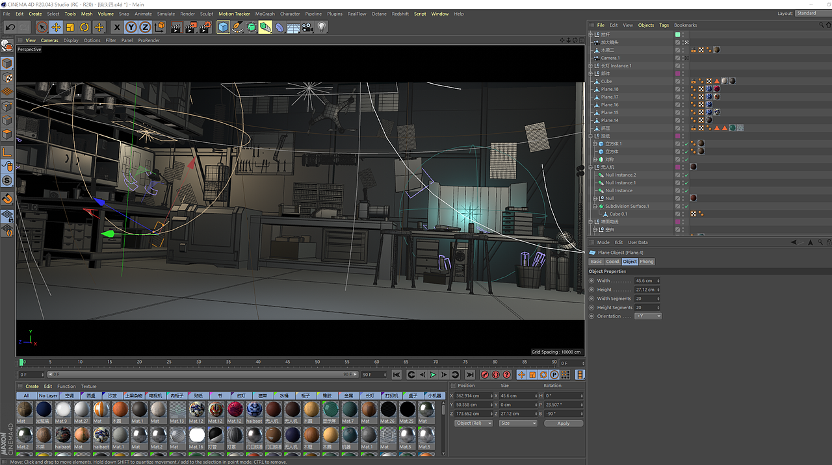
Task: Open the Object (Rel) coordinate dropdown
Action: click(x=473, y=423)
